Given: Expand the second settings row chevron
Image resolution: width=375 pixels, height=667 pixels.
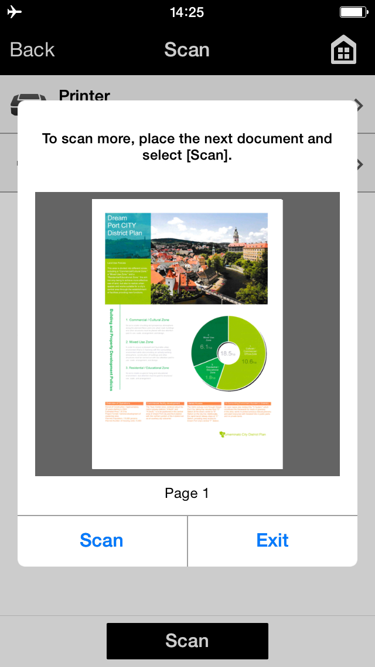Looking at the screenshot, I should (x=360, y=164).
